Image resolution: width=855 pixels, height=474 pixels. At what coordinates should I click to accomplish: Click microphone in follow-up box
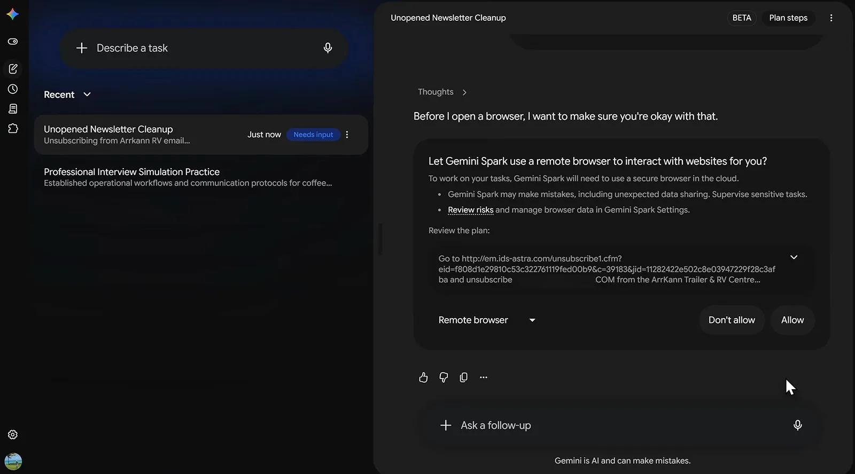[x=797, y=425]
